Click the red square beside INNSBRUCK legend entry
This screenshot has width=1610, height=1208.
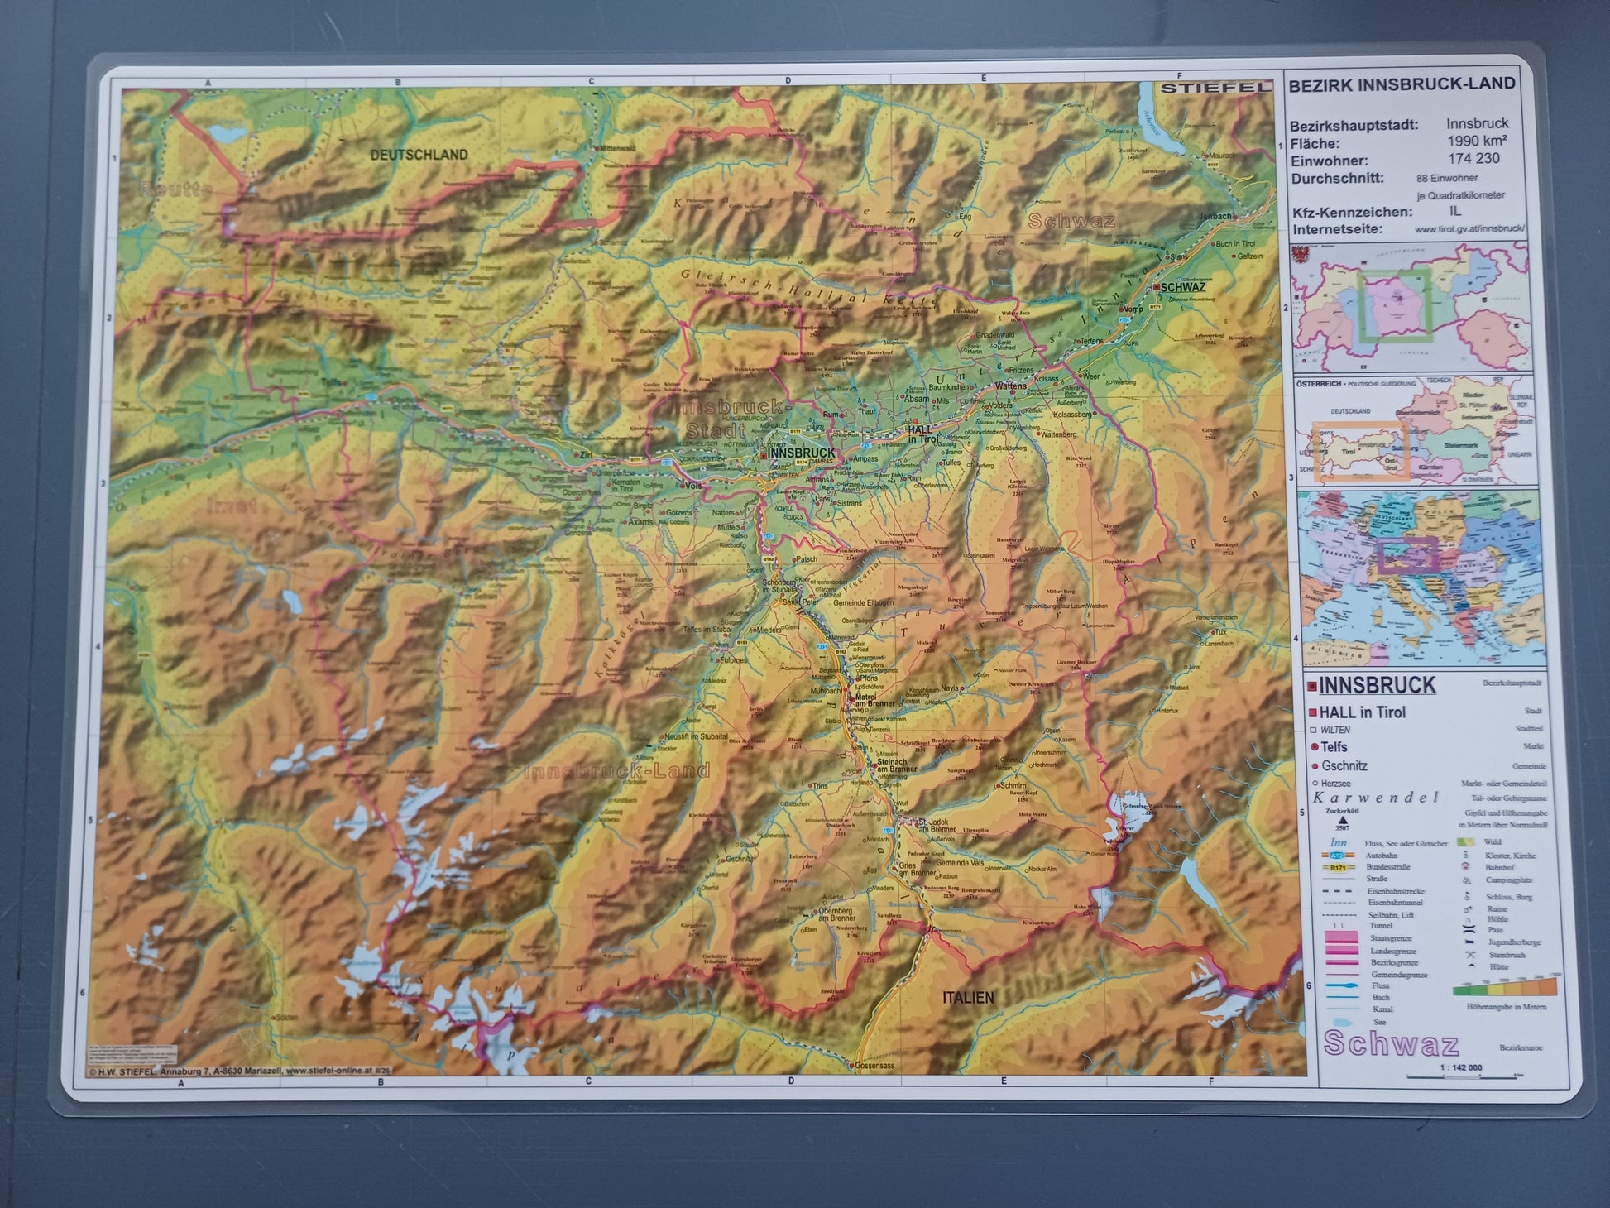click(1312, 686)
